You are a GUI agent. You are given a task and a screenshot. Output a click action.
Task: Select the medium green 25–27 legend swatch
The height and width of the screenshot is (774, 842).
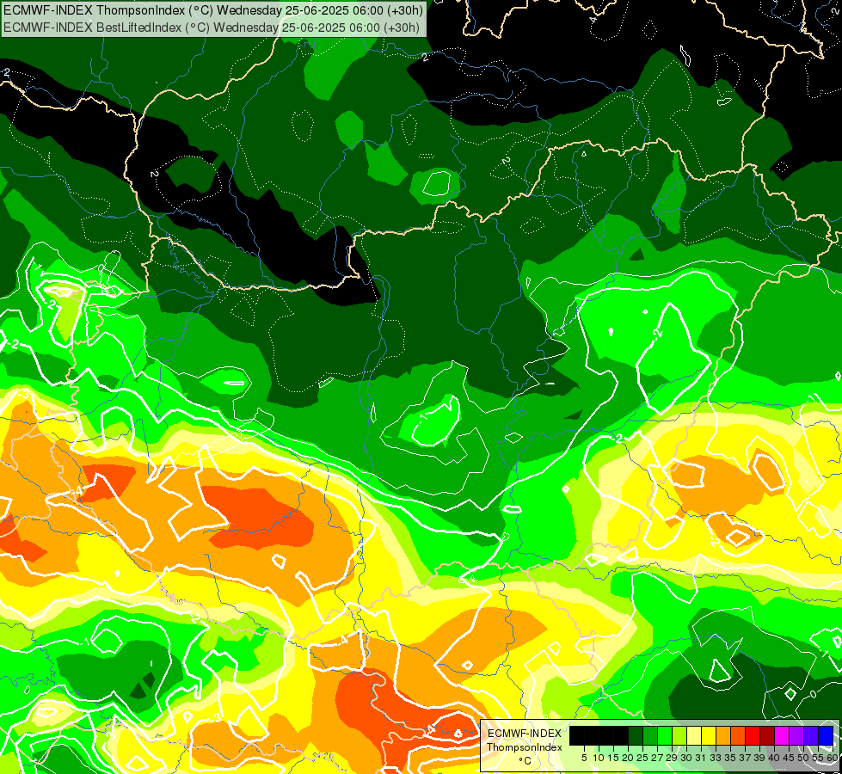point(649,735)
